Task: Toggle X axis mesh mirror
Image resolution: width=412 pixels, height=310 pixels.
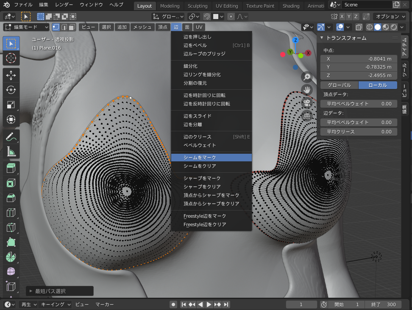Action: tap(342, 17)
